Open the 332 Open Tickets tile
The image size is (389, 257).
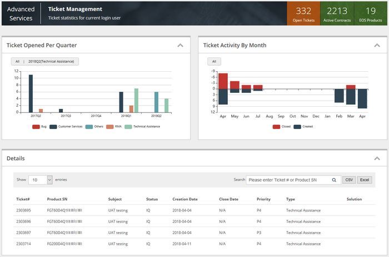tap(303, 14)
